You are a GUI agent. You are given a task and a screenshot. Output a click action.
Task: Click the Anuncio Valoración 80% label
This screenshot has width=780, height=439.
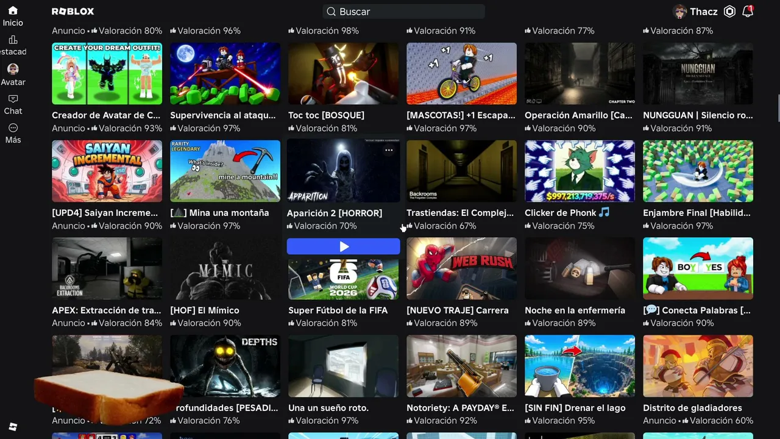point(107,30)
